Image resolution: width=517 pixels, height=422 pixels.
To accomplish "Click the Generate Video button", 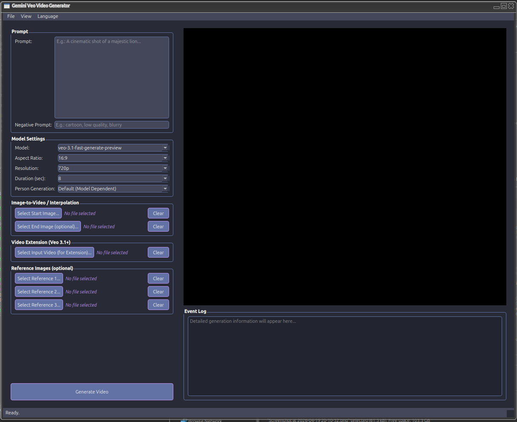I will (x=92, y=392).
